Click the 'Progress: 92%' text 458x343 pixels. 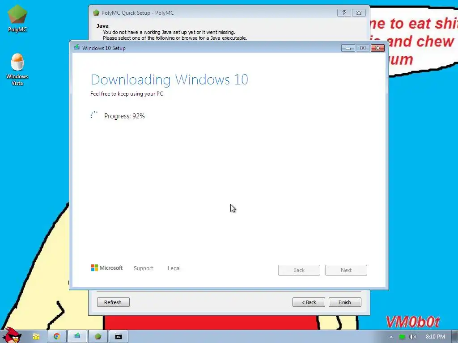[x=124, y=116]
